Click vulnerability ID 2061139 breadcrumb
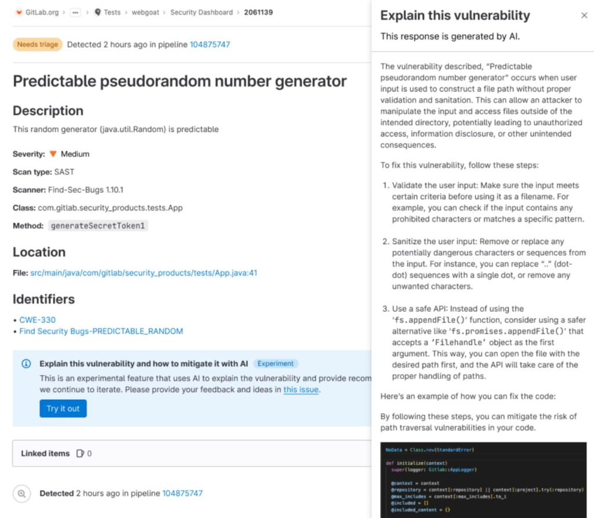The width and height of the screenshot is (594, 518). pyautogui.click(x=259, y=12)
